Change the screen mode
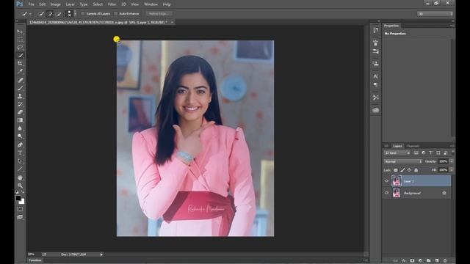 pyautogui.click(x=20, y=217)
